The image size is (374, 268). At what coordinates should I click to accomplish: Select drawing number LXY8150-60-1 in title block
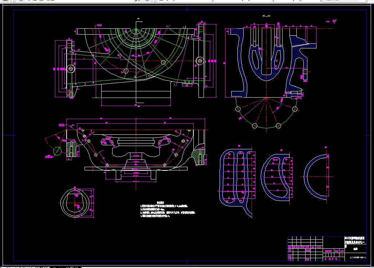coord(358,257)
